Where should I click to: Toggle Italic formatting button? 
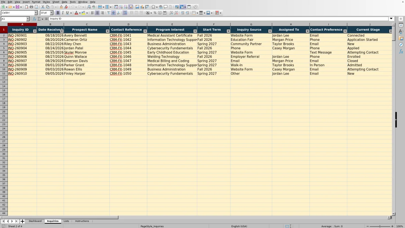62,13
